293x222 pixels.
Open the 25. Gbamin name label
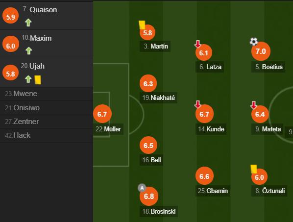click(x=213, y=191)
